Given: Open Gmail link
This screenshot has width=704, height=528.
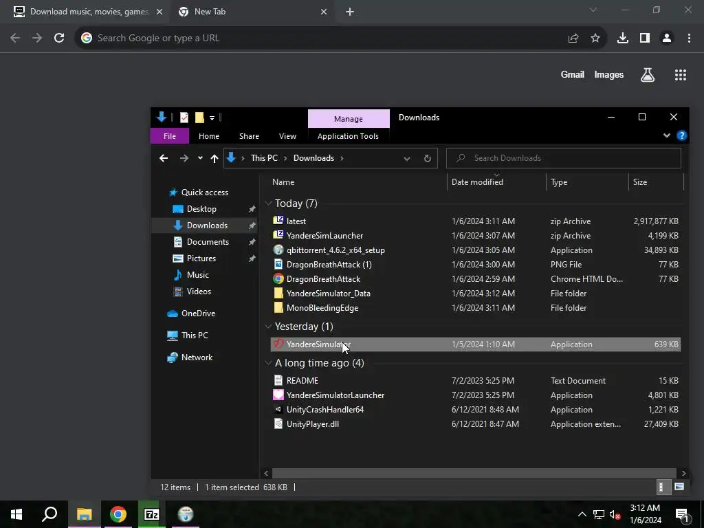Looking at the screenshot, I should (x=573, y=74).
